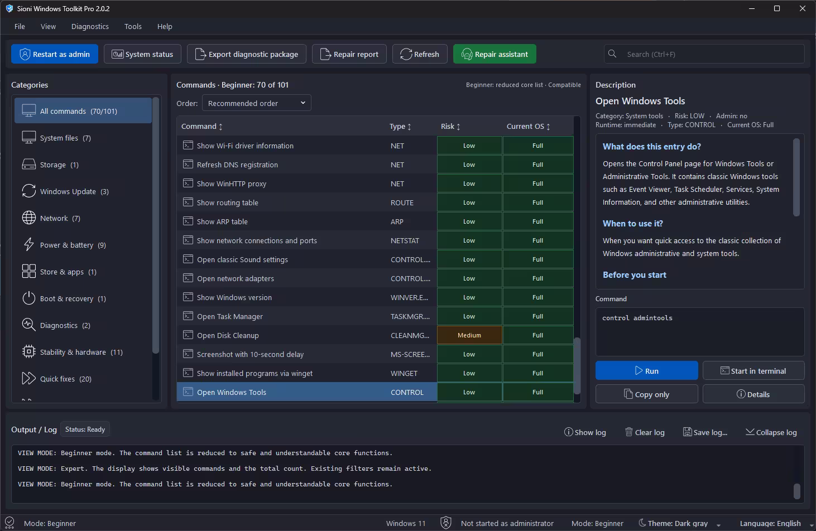Sort by the Current OS column header
The width and height of the screenshot is (816, 531).
528,127
